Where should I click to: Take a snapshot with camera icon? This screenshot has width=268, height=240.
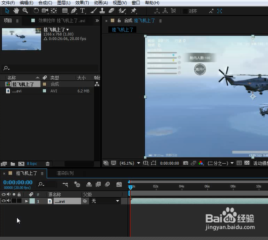(185, 163)
